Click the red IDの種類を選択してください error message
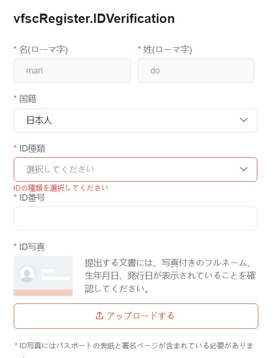Screen dimensions: 274x358 pyautogui.click(x=61, y=188)
